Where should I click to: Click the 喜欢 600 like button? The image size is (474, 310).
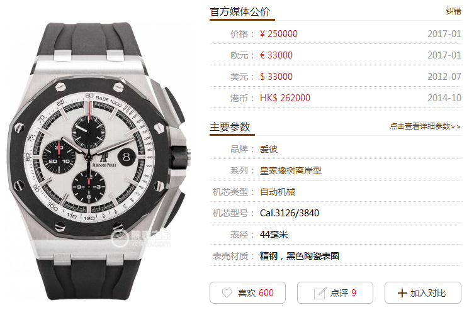[247, 293]
